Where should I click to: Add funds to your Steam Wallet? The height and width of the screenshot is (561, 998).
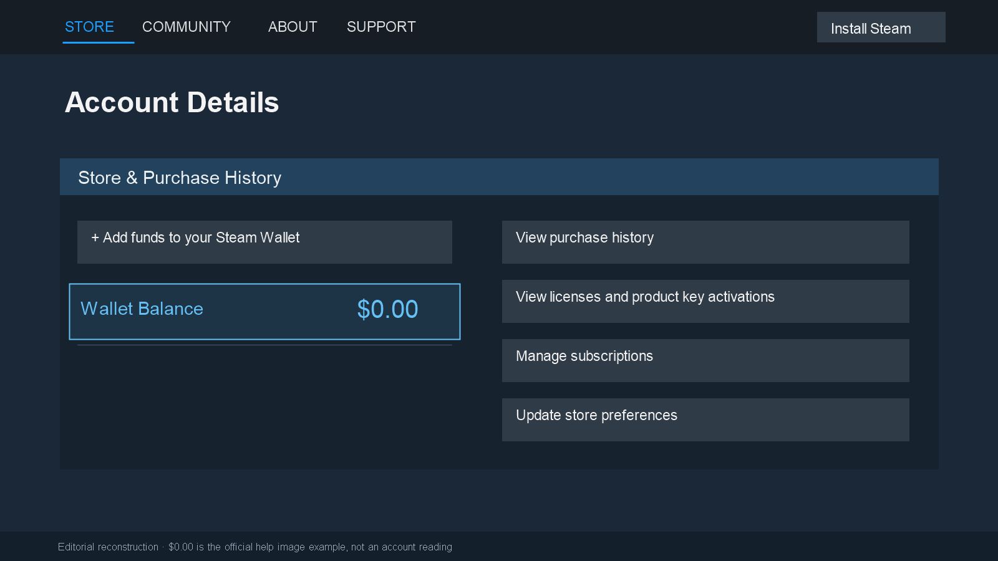264,242
